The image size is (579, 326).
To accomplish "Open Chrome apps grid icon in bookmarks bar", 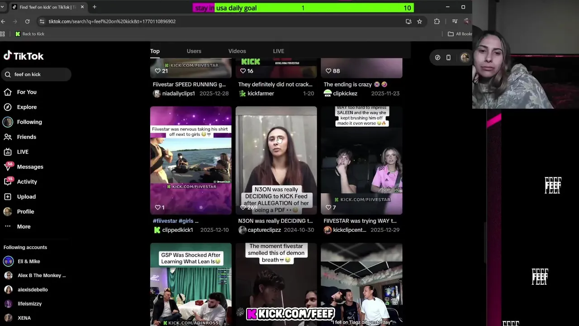I will click(x=2, y=34).
